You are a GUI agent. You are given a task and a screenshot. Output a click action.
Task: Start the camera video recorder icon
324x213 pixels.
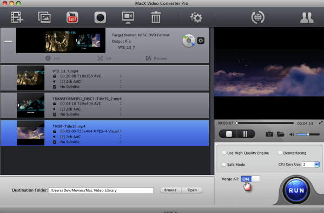100,17
